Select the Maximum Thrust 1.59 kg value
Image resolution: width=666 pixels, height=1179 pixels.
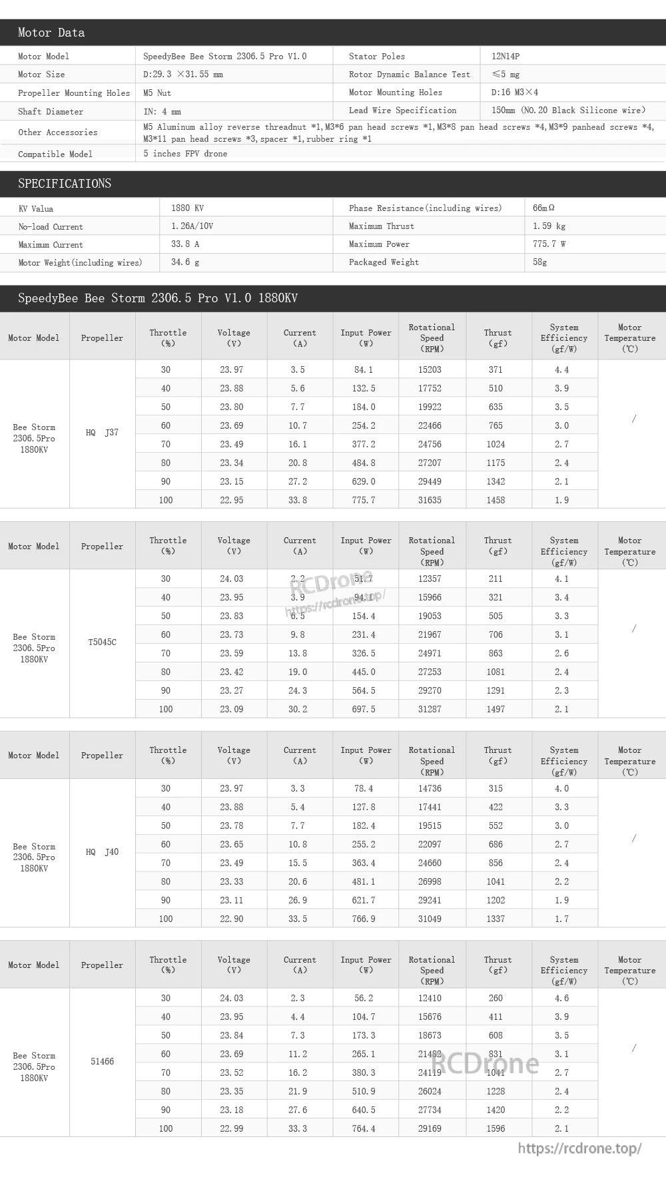point(549,226)
